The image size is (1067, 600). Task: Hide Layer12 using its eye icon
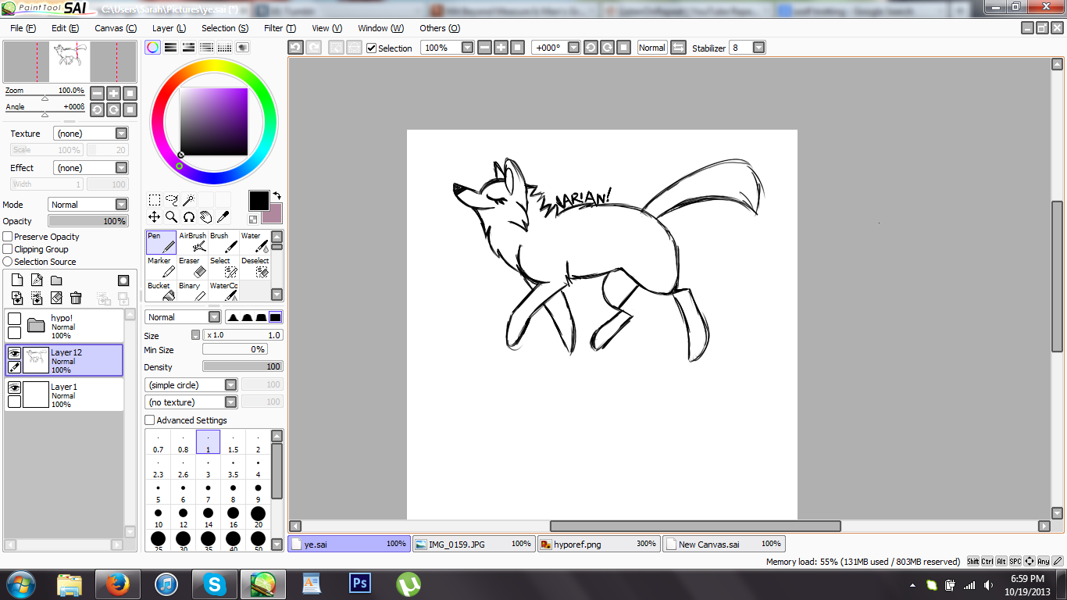coord(14,353)
